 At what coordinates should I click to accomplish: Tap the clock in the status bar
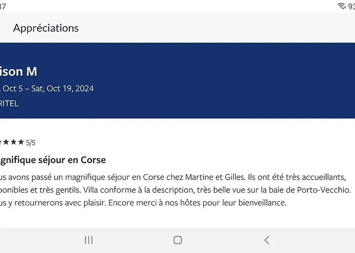tap(3, 6)
